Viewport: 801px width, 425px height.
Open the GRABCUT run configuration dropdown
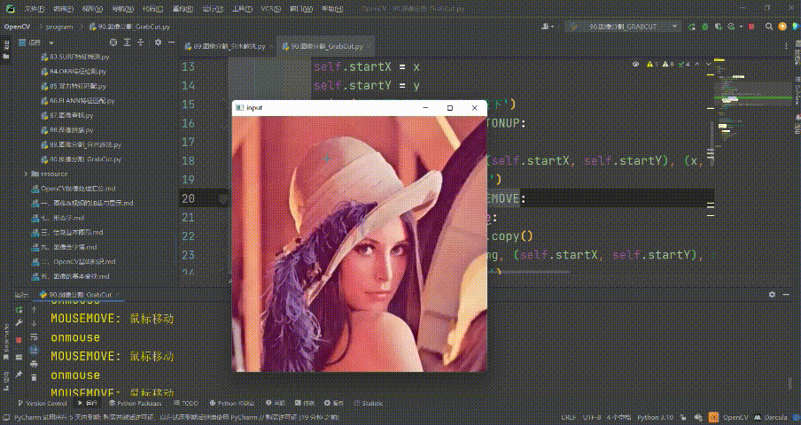tap(623, 27)
